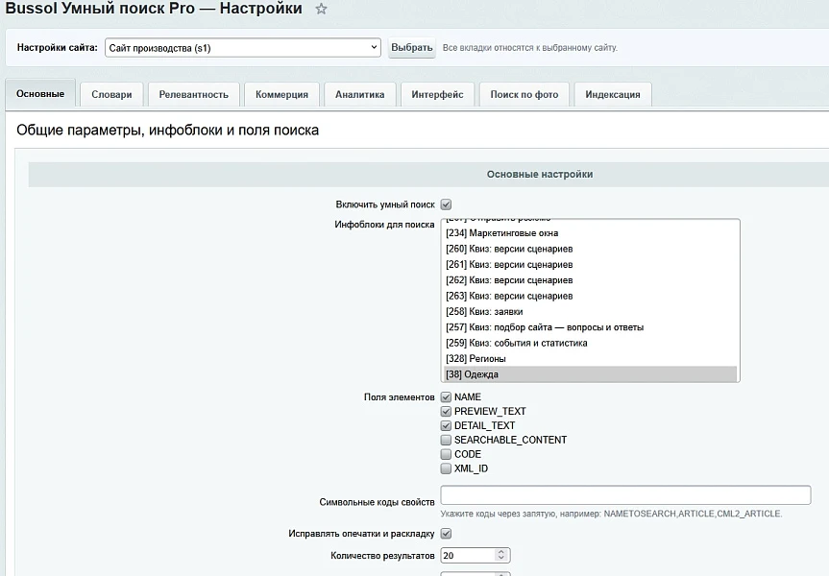
Task: Click the Инфоблоки для поиска label
Action: click(384, 225)
